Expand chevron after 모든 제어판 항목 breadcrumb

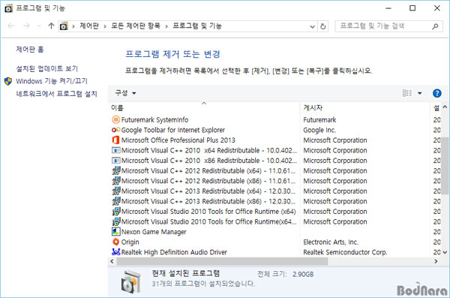[x=166, y=26]
